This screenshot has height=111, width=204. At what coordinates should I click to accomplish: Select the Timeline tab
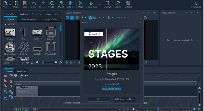point(9,71)
